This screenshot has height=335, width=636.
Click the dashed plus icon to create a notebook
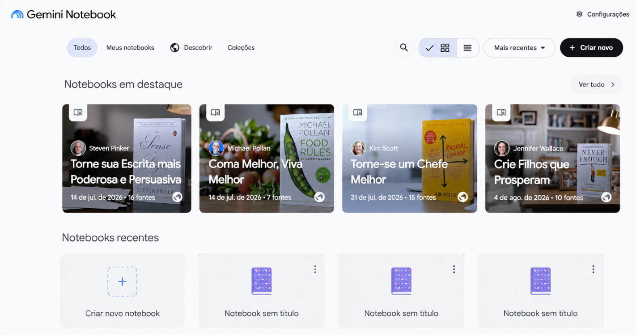click(x=122, y=281)
